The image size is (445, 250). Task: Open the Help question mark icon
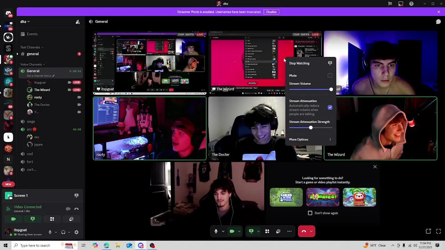pyautogui.click(x=411, y=4)
